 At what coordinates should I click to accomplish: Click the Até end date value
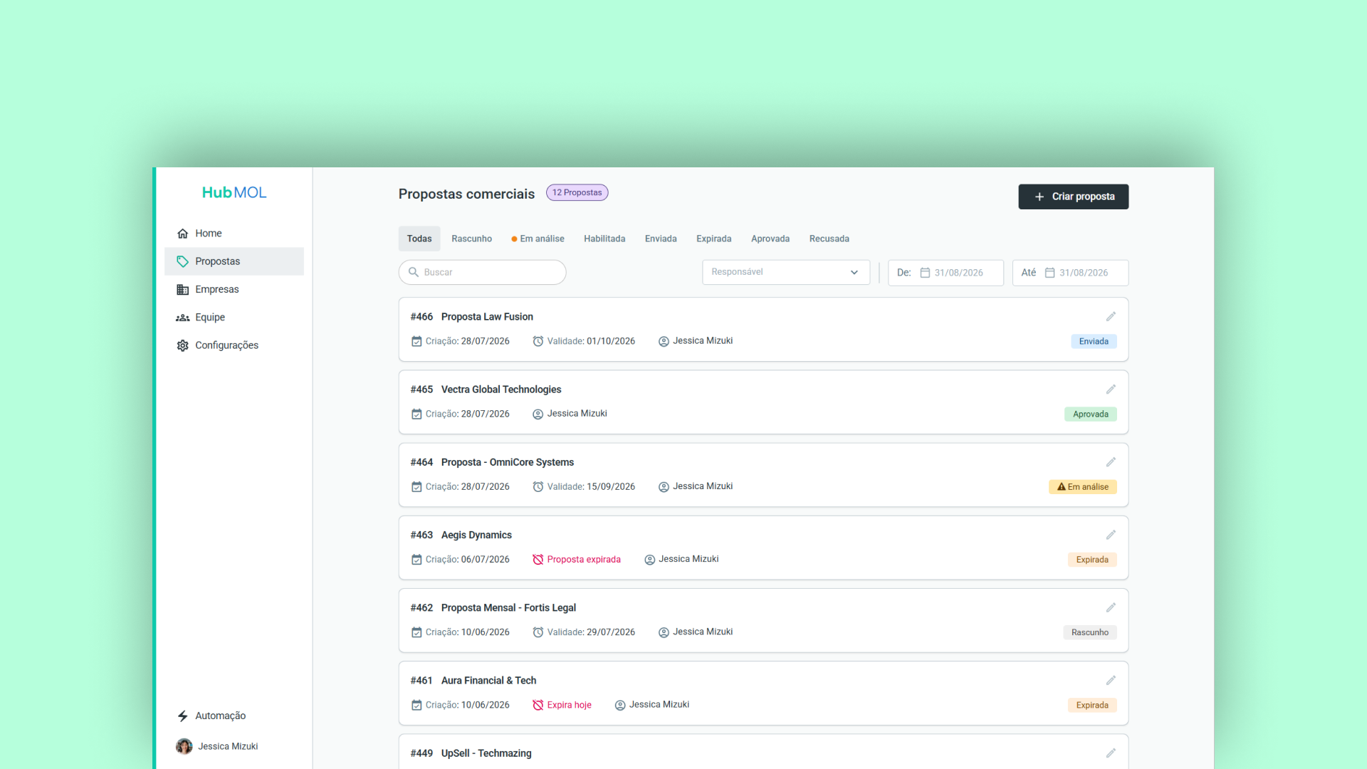coord(1083,273)
